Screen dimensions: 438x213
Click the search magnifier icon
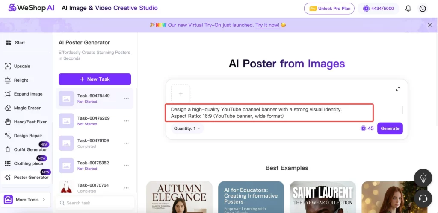tap(62, 203)
